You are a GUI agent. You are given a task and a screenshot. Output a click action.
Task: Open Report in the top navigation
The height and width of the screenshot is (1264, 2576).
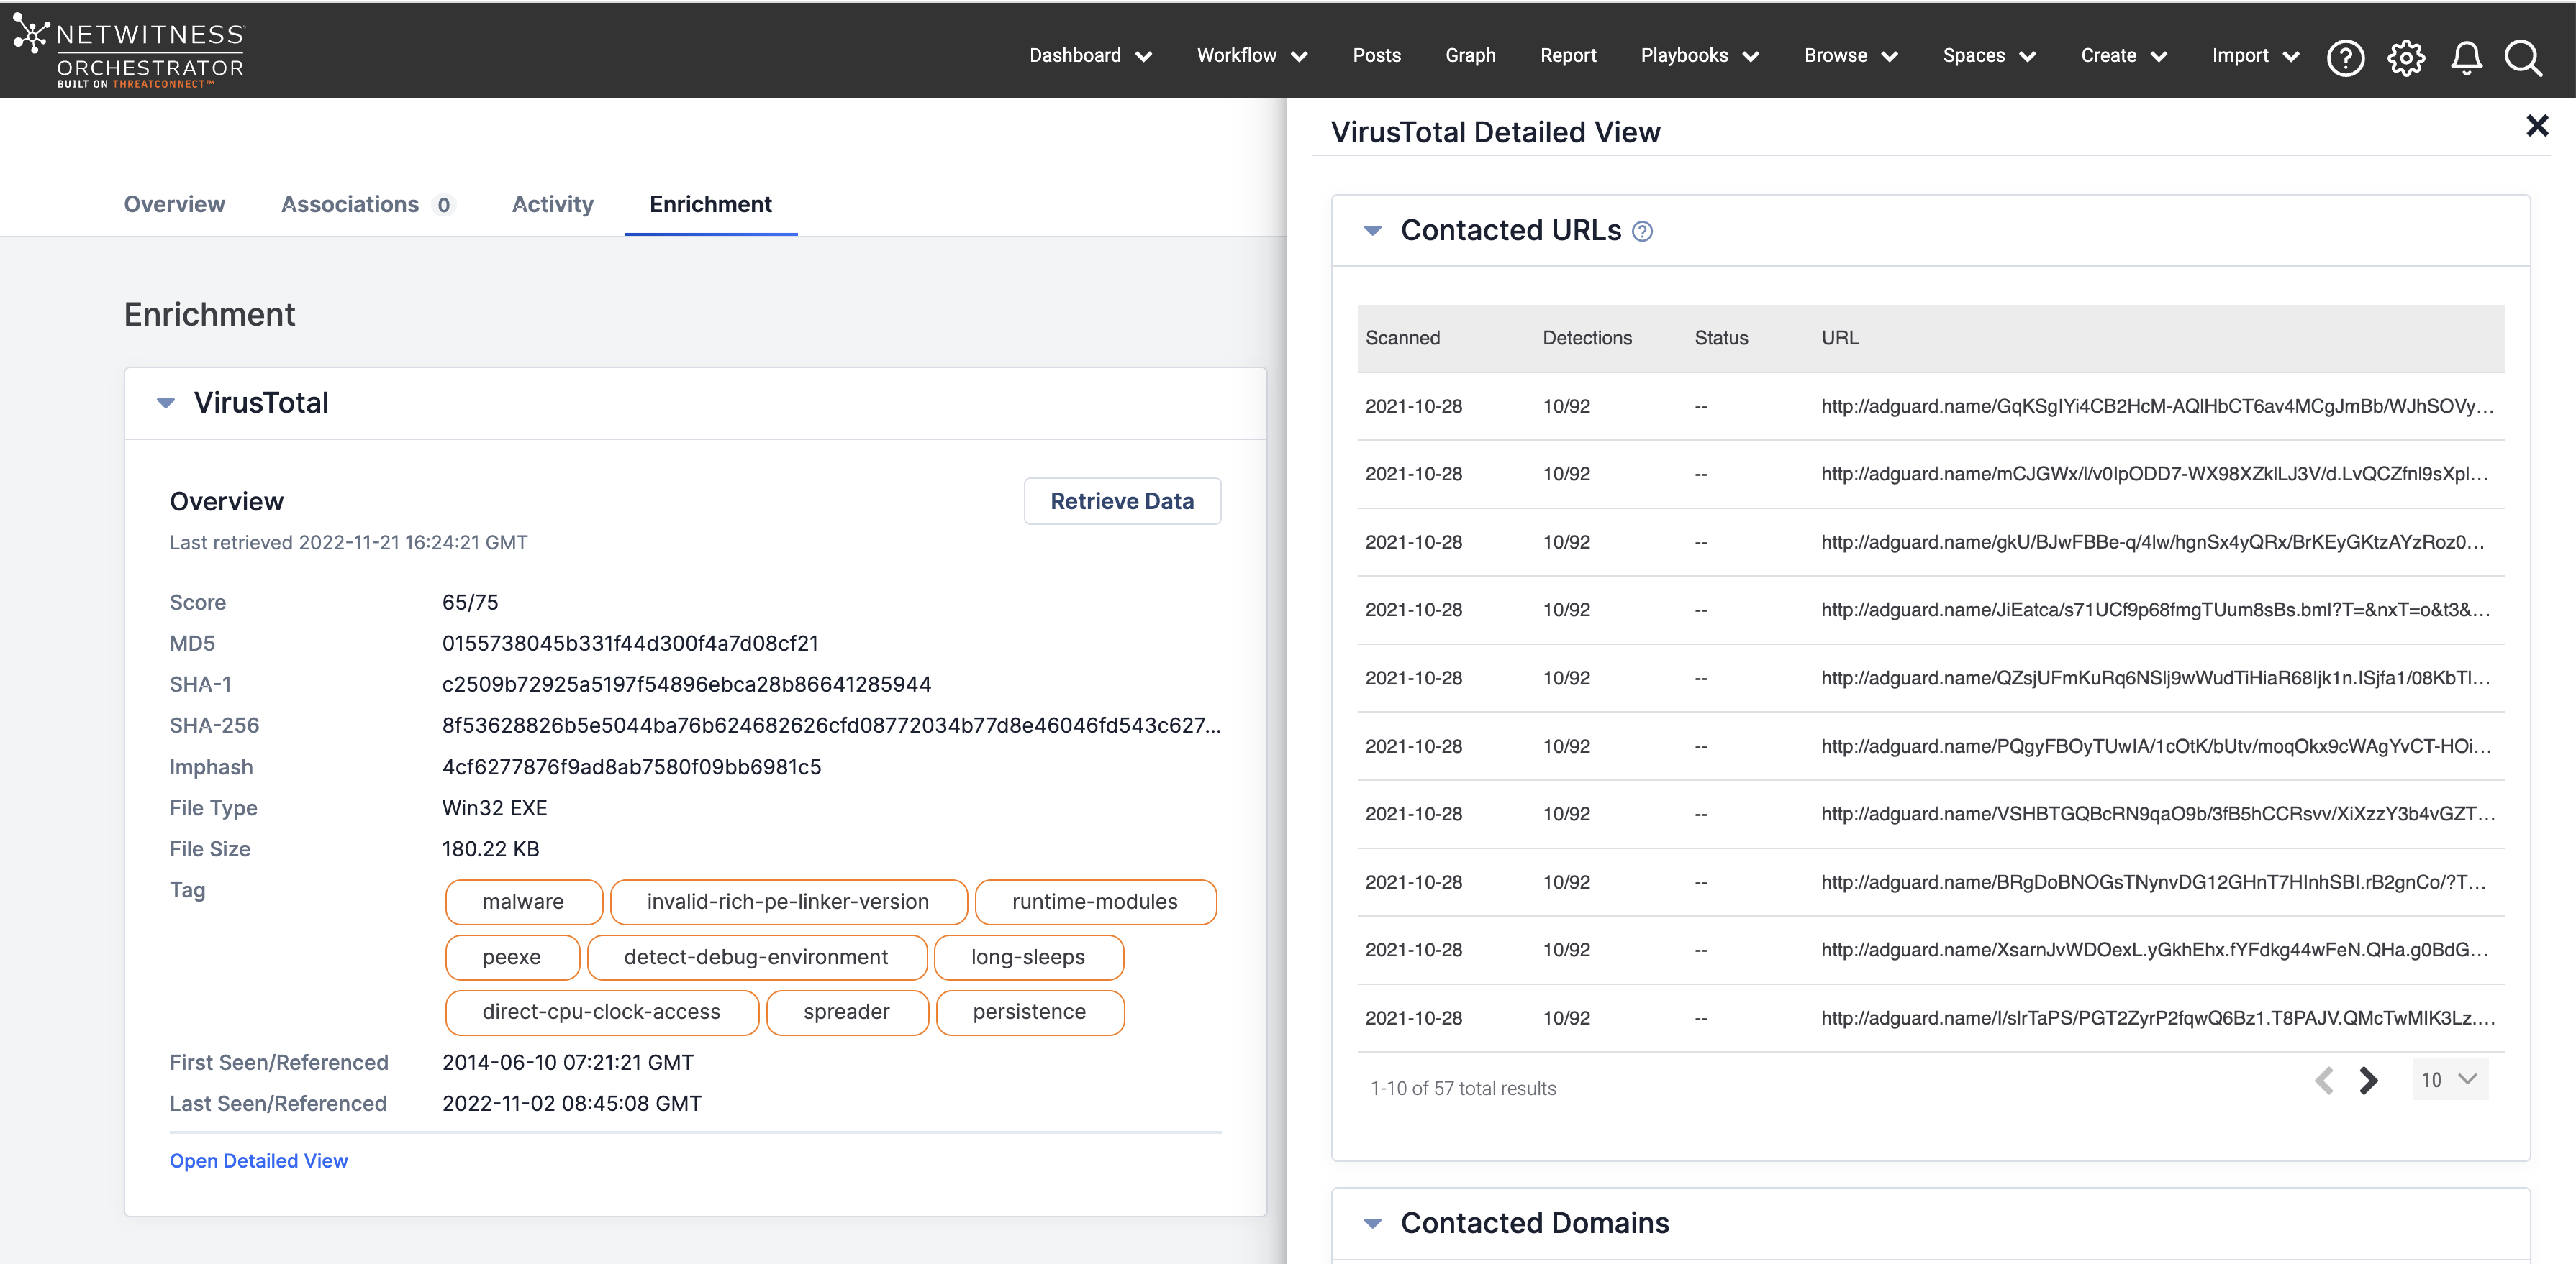pyautogui.click(x=1567, y=56)
